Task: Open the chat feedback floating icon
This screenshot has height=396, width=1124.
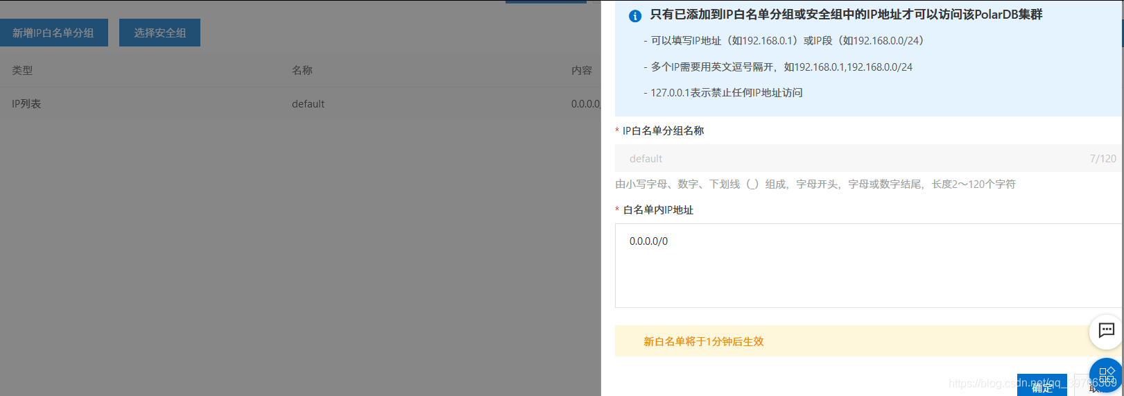Action: click(1106, 332)
